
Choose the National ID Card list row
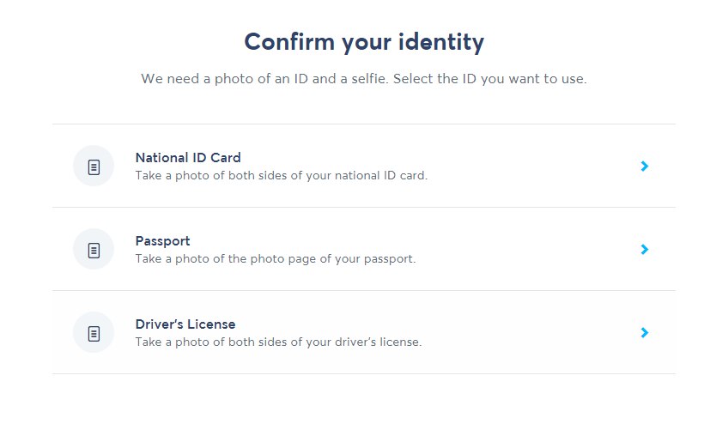pyautogui.click(x=364, y=166)
